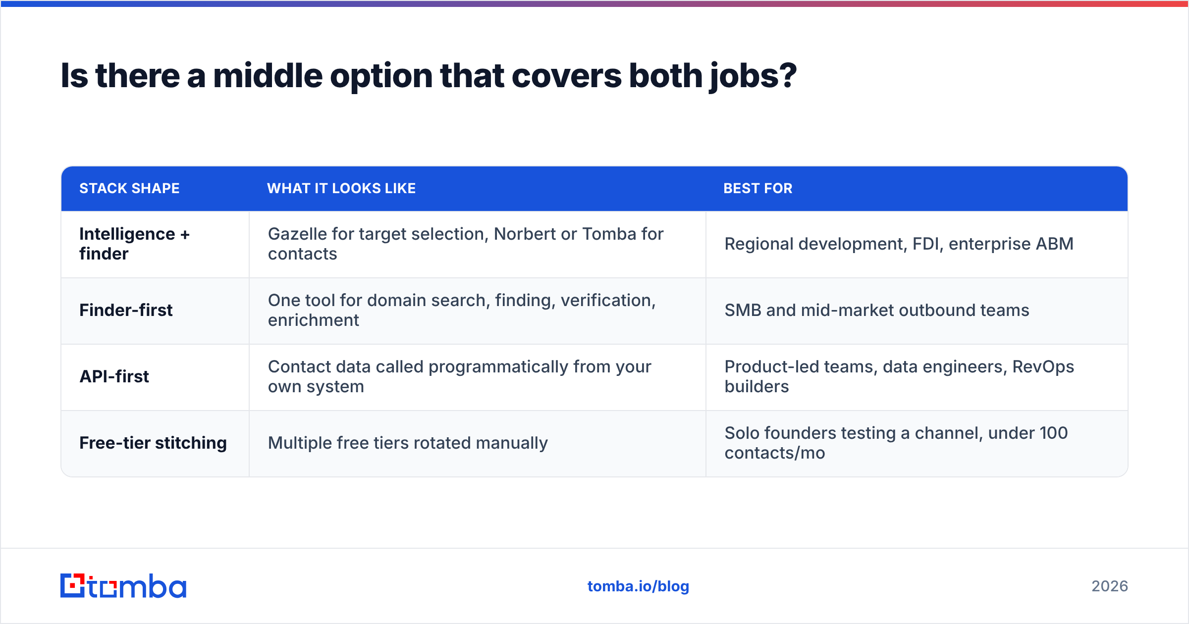This screenshot has width=1189, height=624.
Task: Click the BEST FOR column header
Action: (x=758, y=189)
